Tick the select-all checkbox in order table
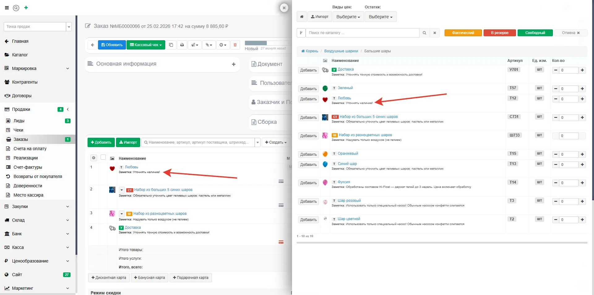The width and height of the screenshot is (594, 295). [x=103, y=157]
